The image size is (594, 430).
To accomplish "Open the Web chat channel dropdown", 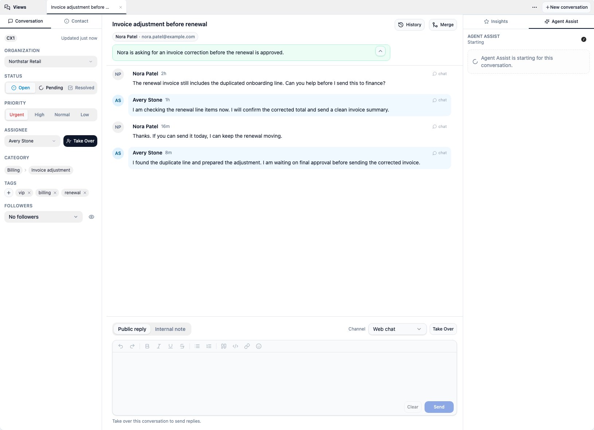I will pyautogui.click(x=397, y=329).
